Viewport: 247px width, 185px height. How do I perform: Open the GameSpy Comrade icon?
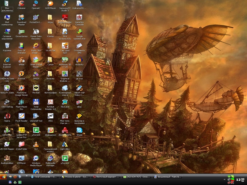79,18
